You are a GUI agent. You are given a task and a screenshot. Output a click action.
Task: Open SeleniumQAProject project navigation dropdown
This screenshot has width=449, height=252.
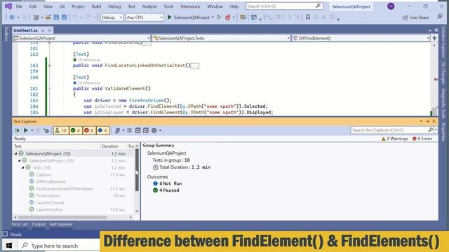pyautogui.click(x=81, y=38)
